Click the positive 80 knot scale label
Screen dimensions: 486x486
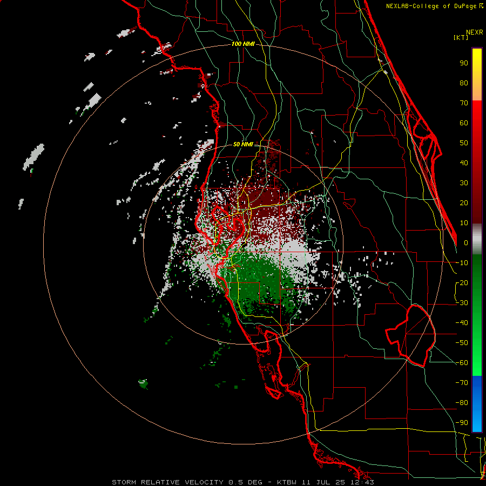[464, 83]
